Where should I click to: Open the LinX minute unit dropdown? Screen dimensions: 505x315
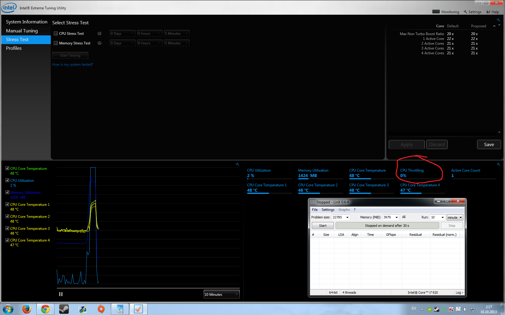tap(455, 217)
